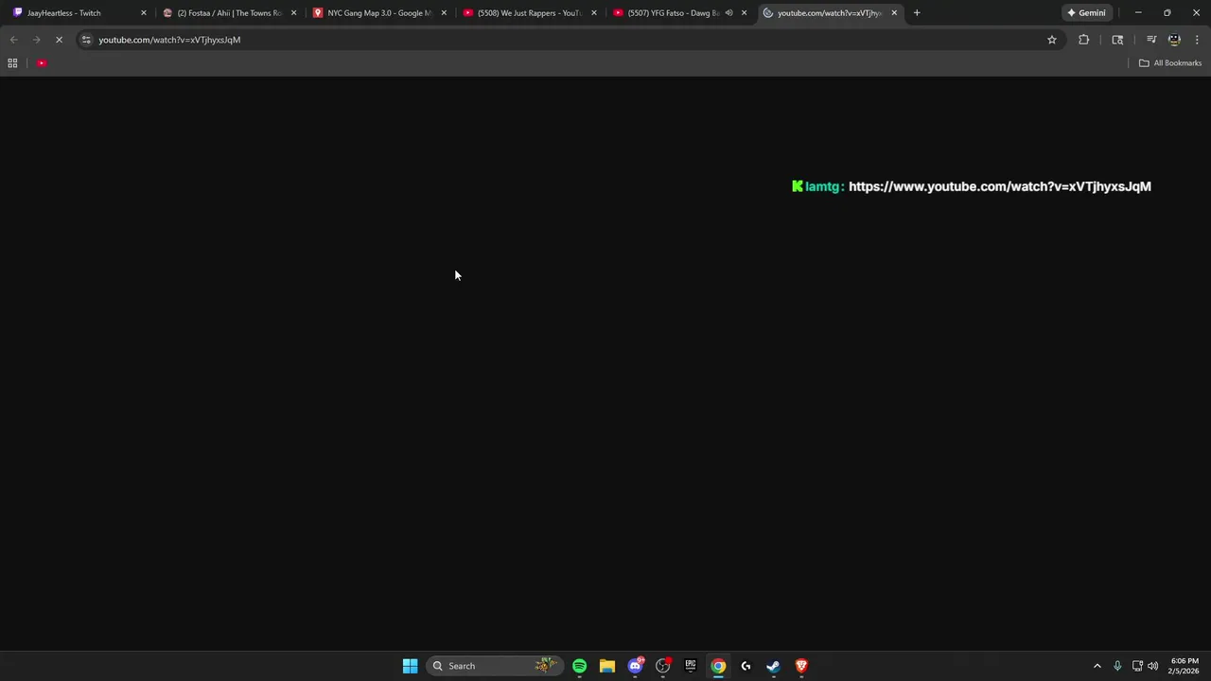Stop loading the page
1211x681 pixels.
point(59,40)
